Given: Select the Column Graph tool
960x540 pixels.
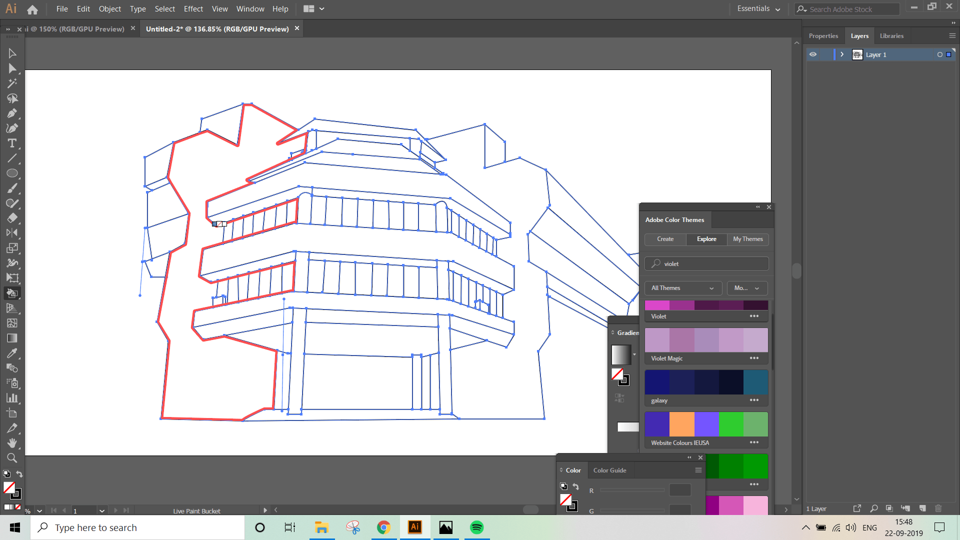Looking at the screenshot, I should coord(12,398).
